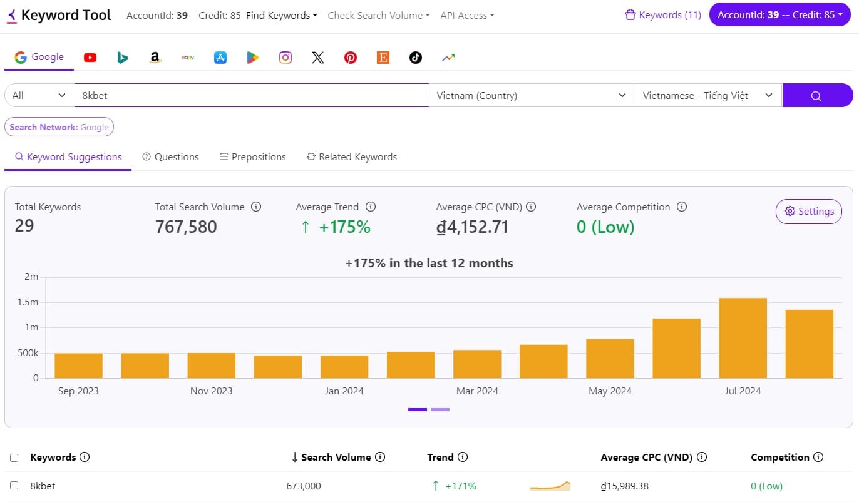Click the Total Keywords 29 figure
Image resolution: width=859 pixels, height=502 pixels.
pos(24,226)
